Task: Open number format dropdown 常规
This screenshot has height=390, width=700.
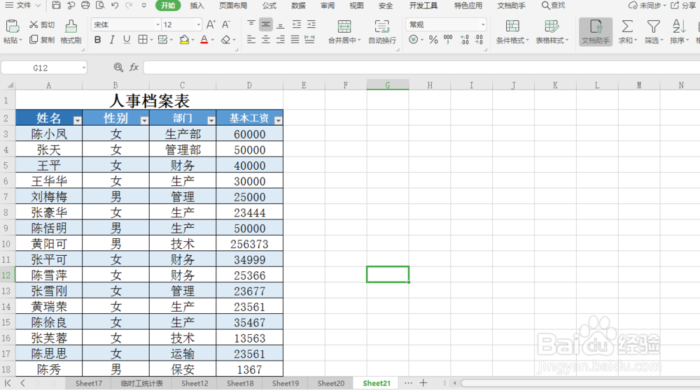Action: pyautogui.click(x=482, y=24)
